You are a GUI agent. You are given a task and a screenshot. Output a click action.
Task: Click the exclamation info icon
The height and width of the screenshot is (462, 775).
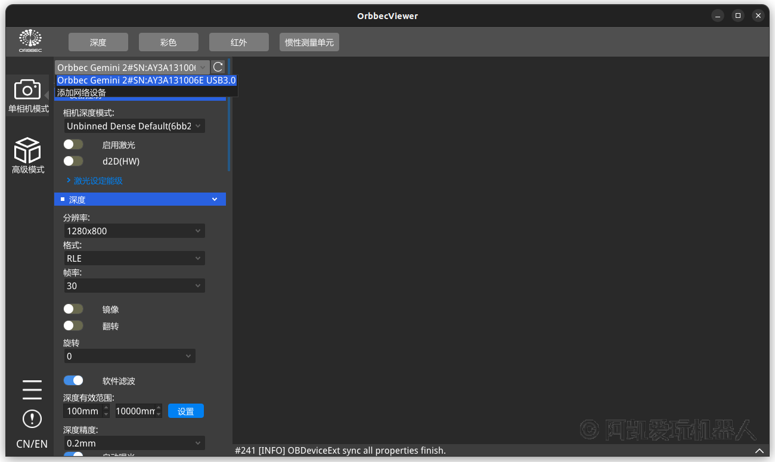point(32,418)
